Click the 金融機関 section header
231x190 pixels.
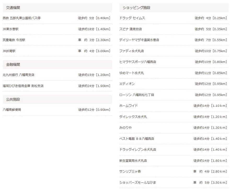(57, 64)
